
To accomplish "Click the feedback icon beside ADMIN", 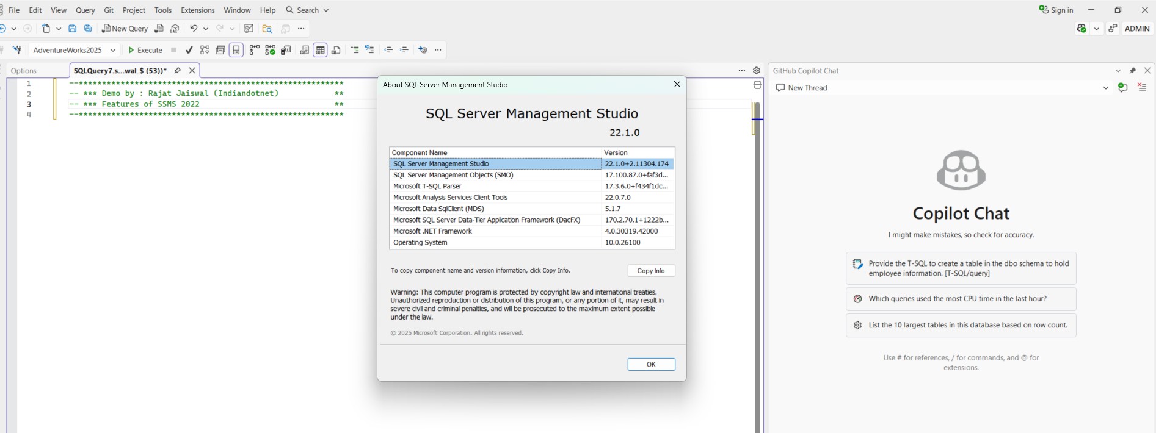I will tap(1113, 29).
